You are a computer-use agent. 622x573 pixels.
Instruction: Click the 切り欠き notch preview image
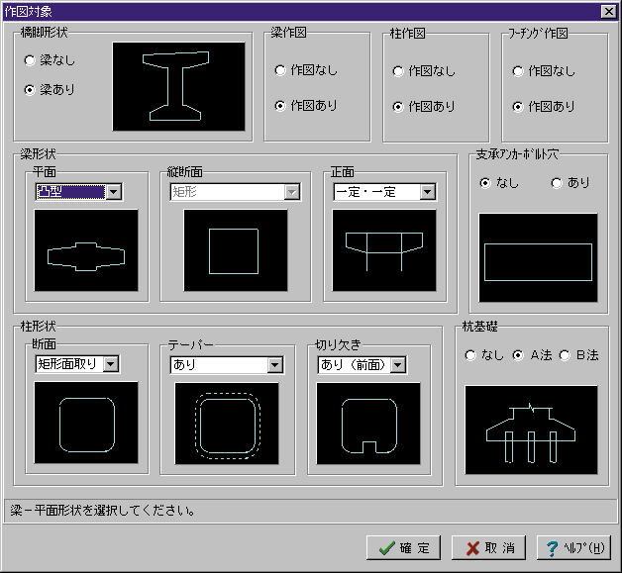point(368,423)
